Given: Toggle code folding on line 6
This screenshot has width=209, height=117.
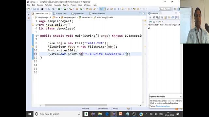Looking at the screenshot, I should click(x=38, y=35).
